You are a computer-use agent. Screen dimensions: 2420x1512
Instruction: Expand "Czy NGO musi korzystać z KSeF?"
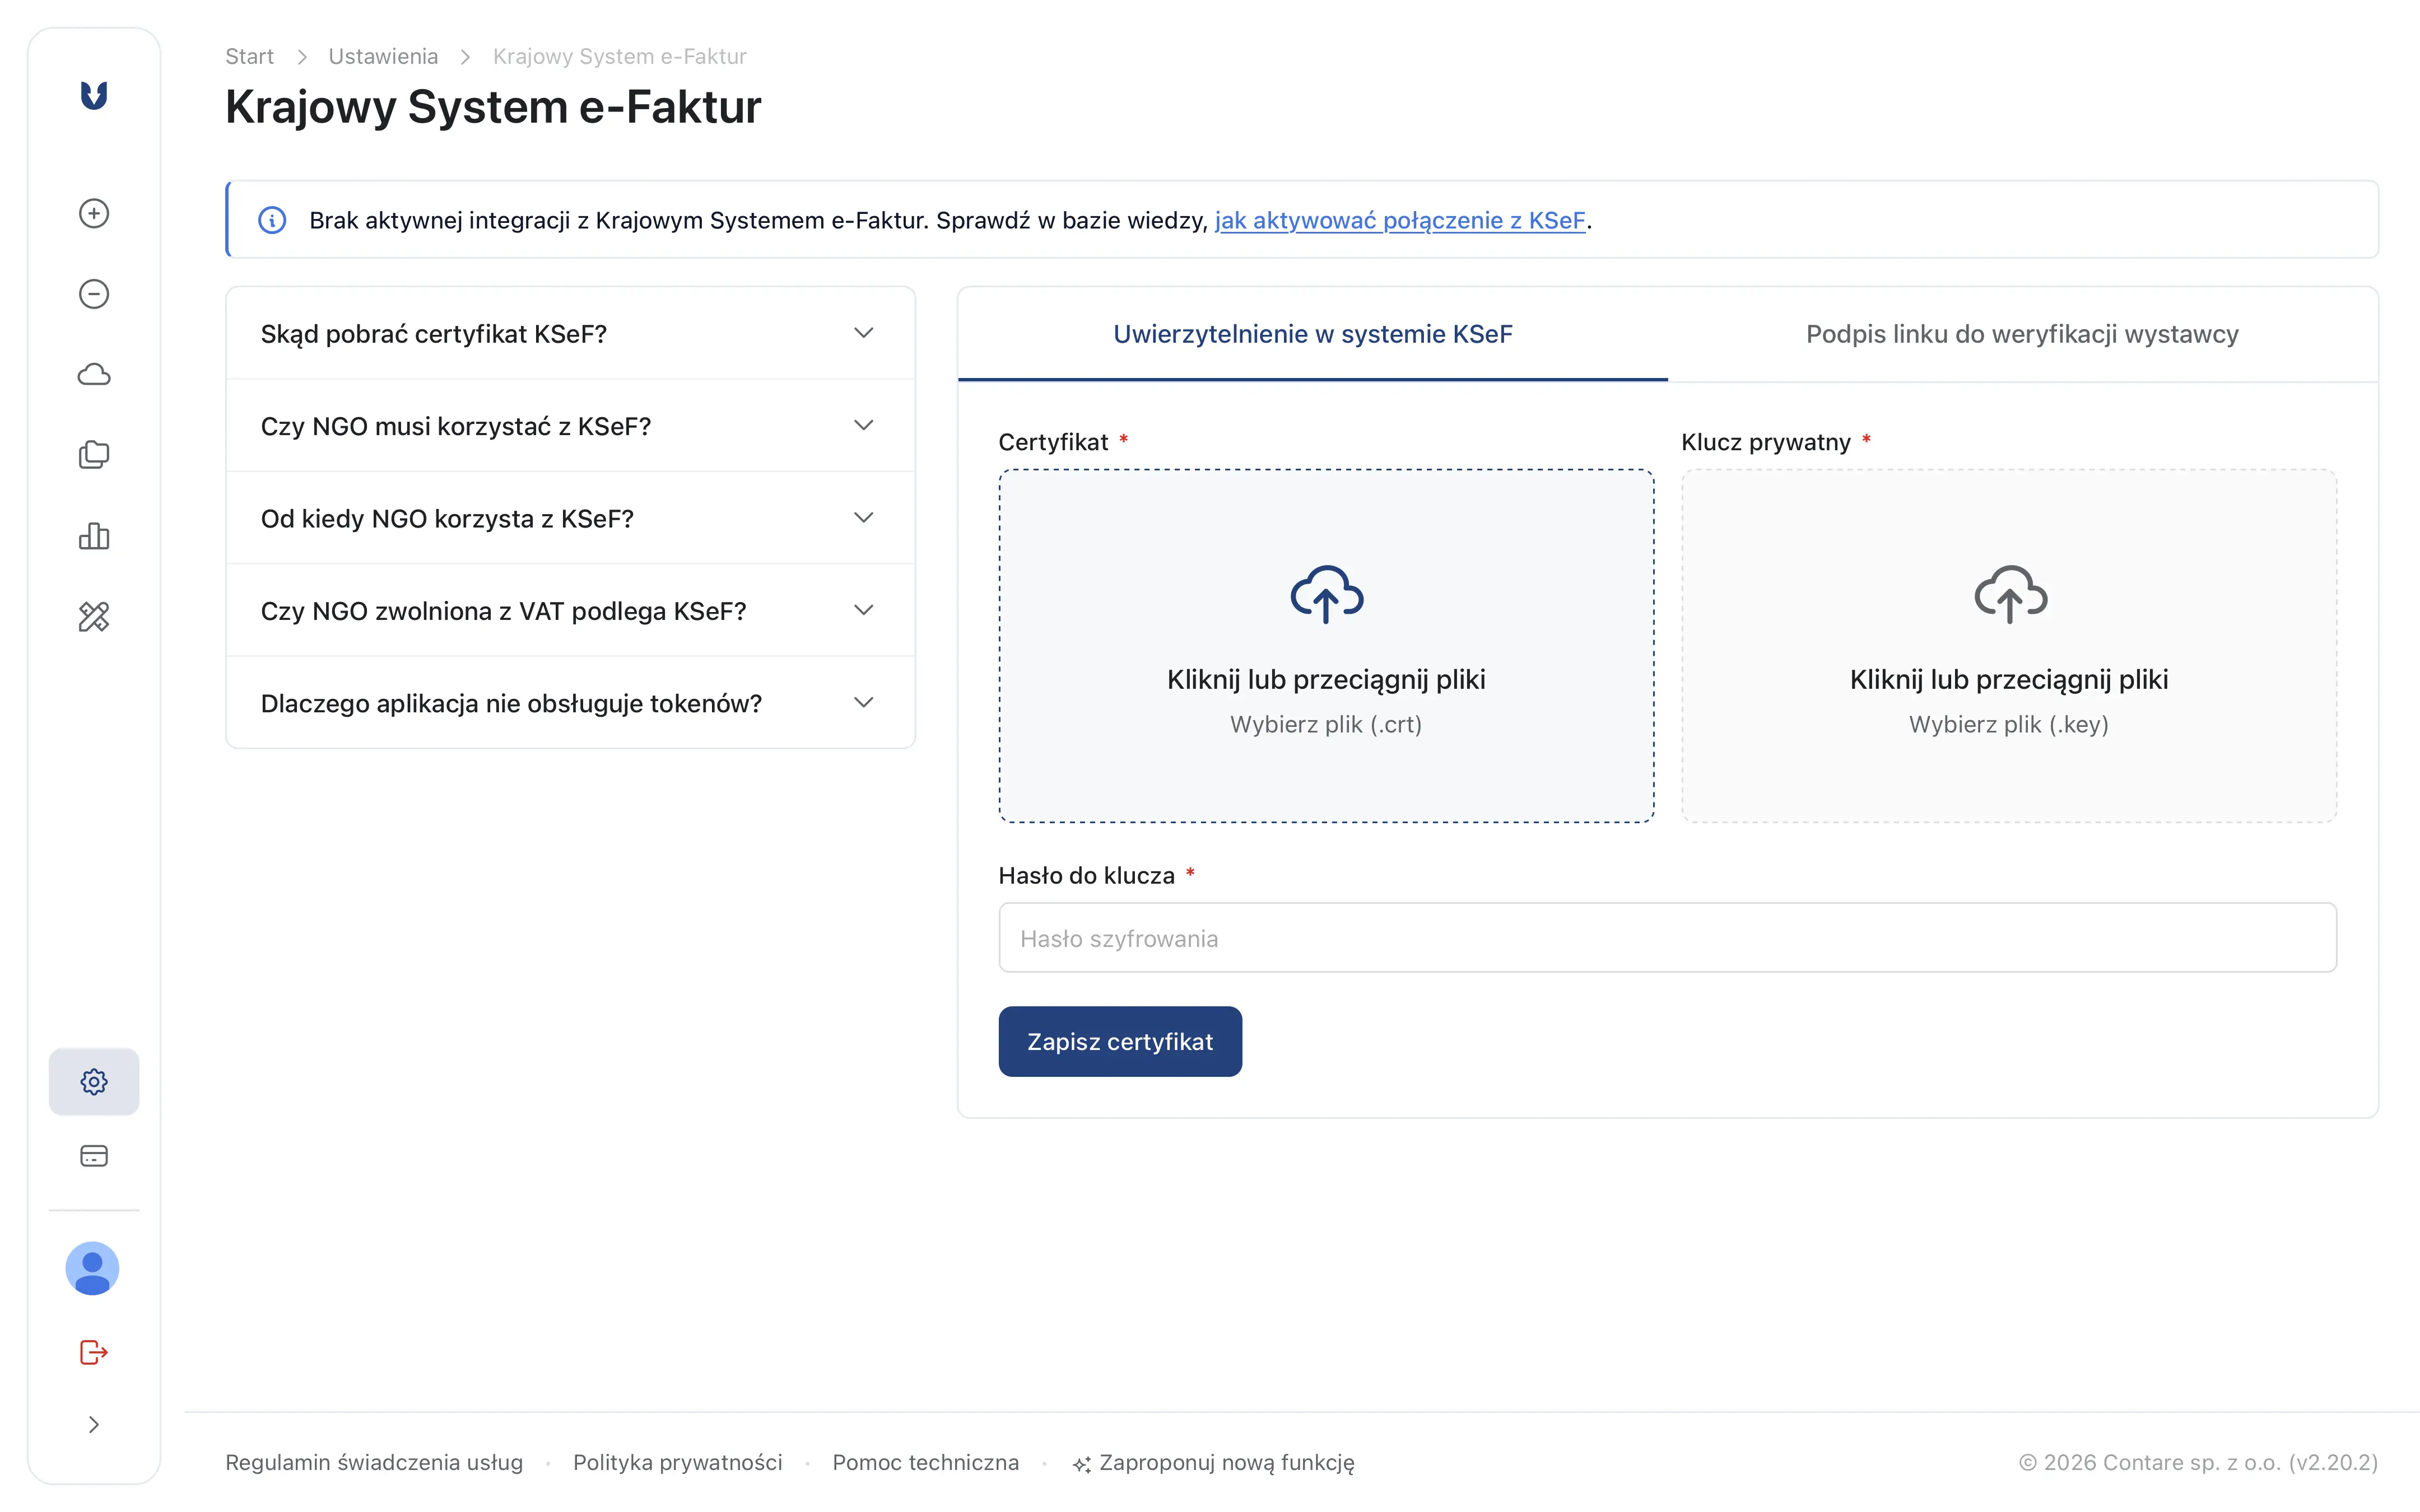(x=570, y=426)
